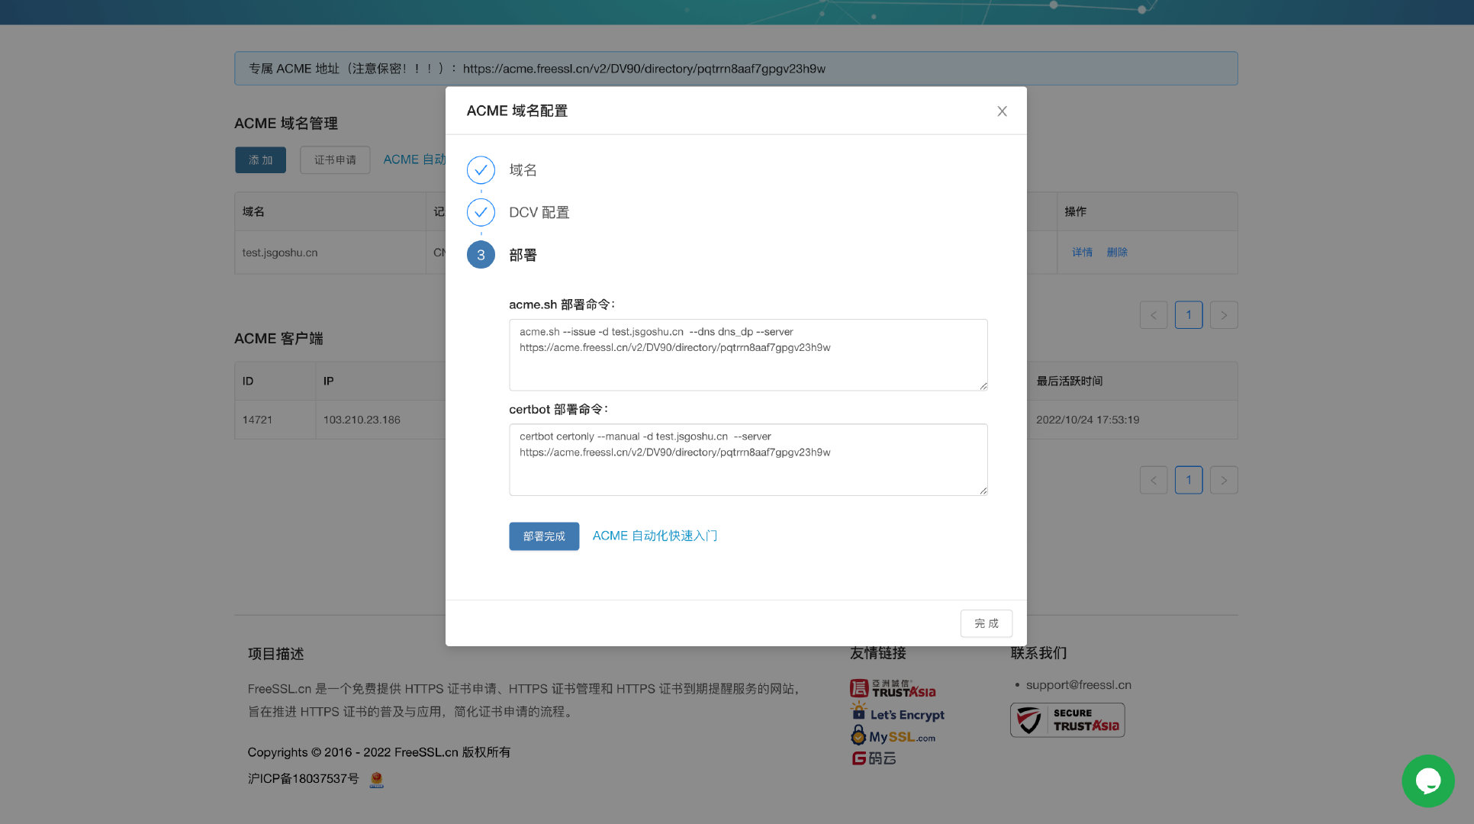Viewport: 1474px width, 824px height.
Task: Open the Gitee 码云 logo link
Action: pyautogui.click(x=874, y=758)
